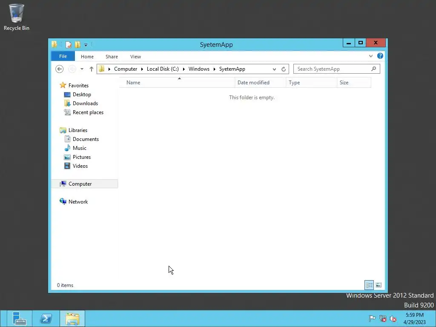This screenshot has height=327, width=436.
Task: Open the Recycle Bin desktop icon
Action: tap(17, 17)
